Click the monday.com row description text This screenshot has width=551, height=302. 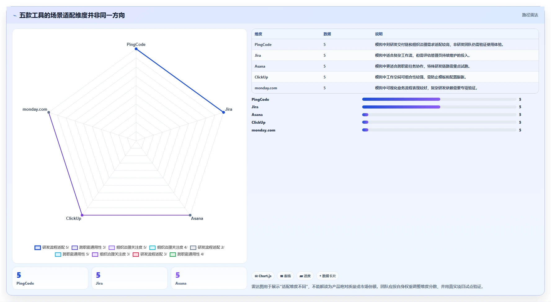pyautogui.click(x=427, y=88)
